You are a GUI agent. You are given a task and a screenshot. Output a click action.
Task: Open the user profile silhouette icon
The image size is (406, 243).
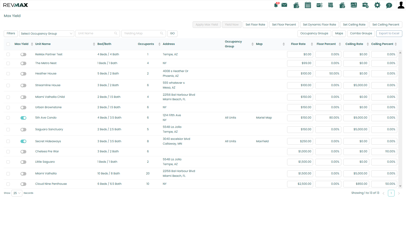coord(401,5)
